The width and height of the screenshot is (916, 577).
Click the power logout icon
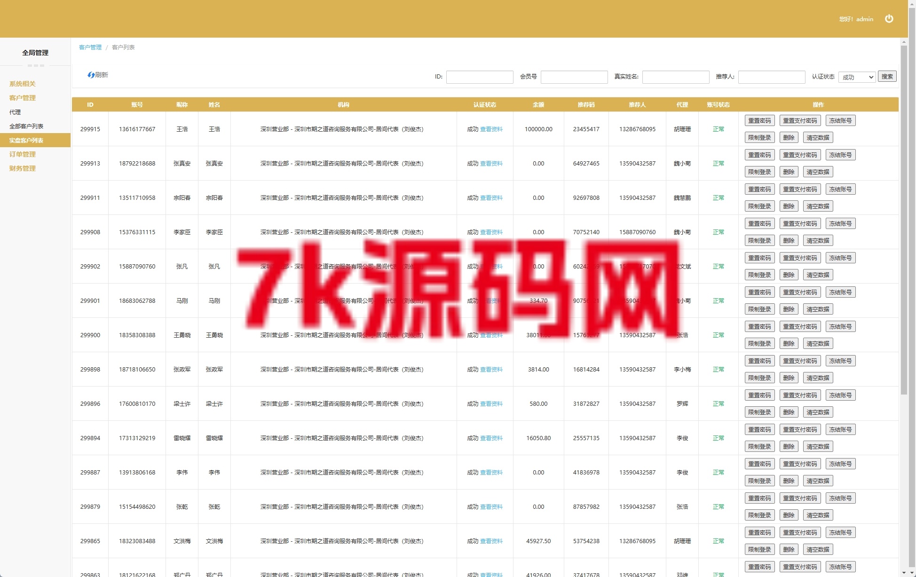pos(889,19)
